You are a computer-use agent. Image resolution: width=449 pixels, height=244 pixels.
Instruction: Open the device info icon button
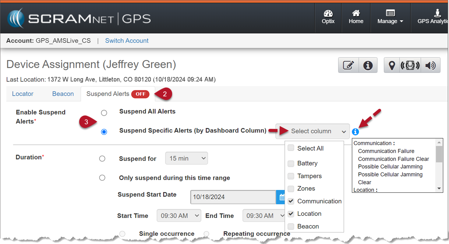(368, 65)
